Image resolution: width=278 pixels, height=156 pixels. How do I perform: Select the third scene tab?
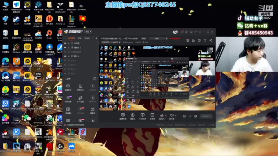87,38
